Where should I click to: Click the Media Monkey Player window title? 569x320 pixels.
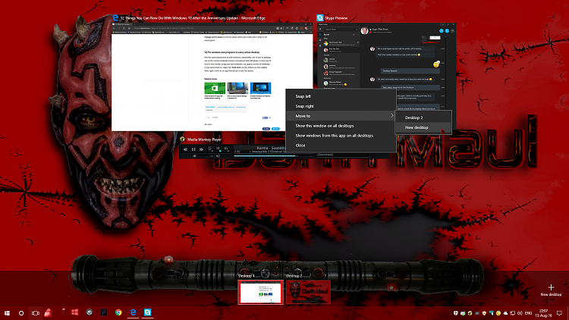(x=204, y=140)
